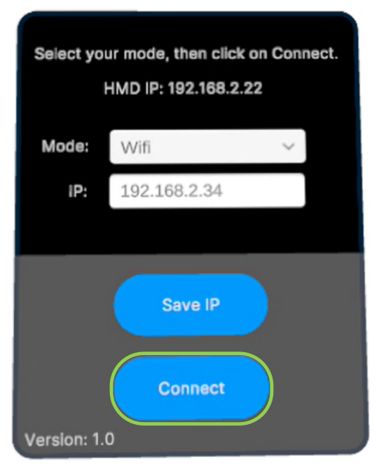Click the Save IP button

click(191, 305)
